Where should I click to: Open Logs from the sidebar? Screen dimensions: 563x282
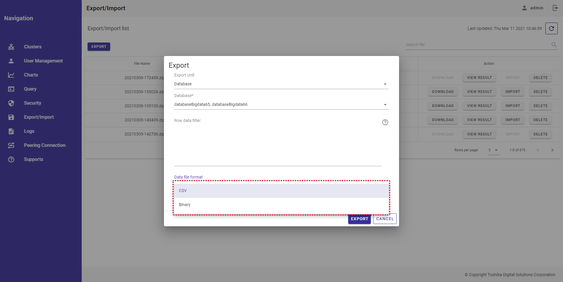click(x=29, y=131)
